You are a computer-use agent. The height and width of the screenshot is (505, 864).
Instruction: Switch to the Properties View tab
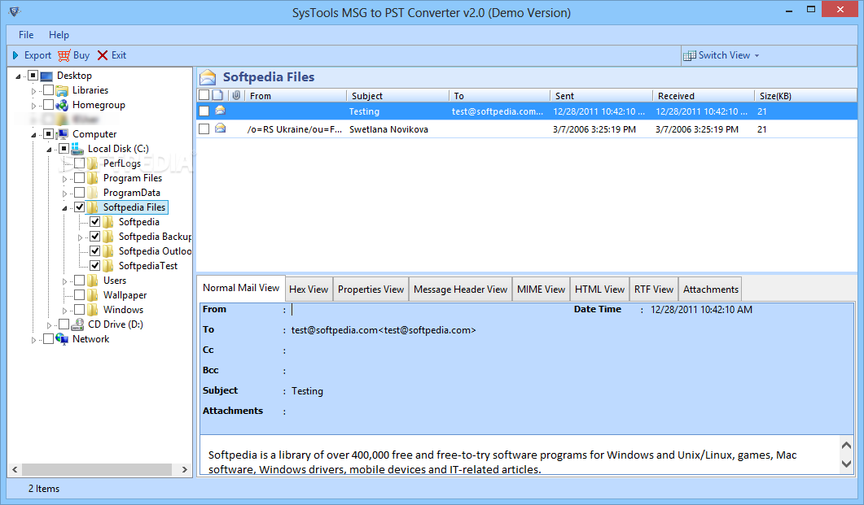(x=371, y=290)
